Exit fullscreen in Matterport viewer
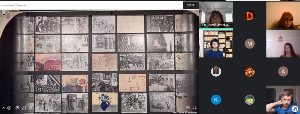Screen dimensions: 300x114 pos(195,108)
